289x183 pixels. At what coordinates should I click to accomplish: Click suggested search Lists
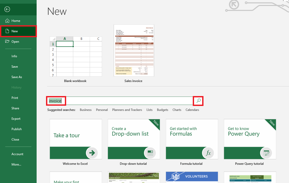(x=150, y=110)
